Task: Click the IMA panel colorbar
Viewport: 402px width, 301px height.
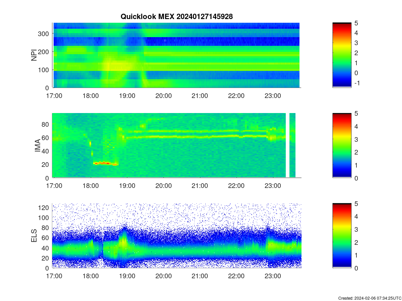Action: [x=342, y=145]
